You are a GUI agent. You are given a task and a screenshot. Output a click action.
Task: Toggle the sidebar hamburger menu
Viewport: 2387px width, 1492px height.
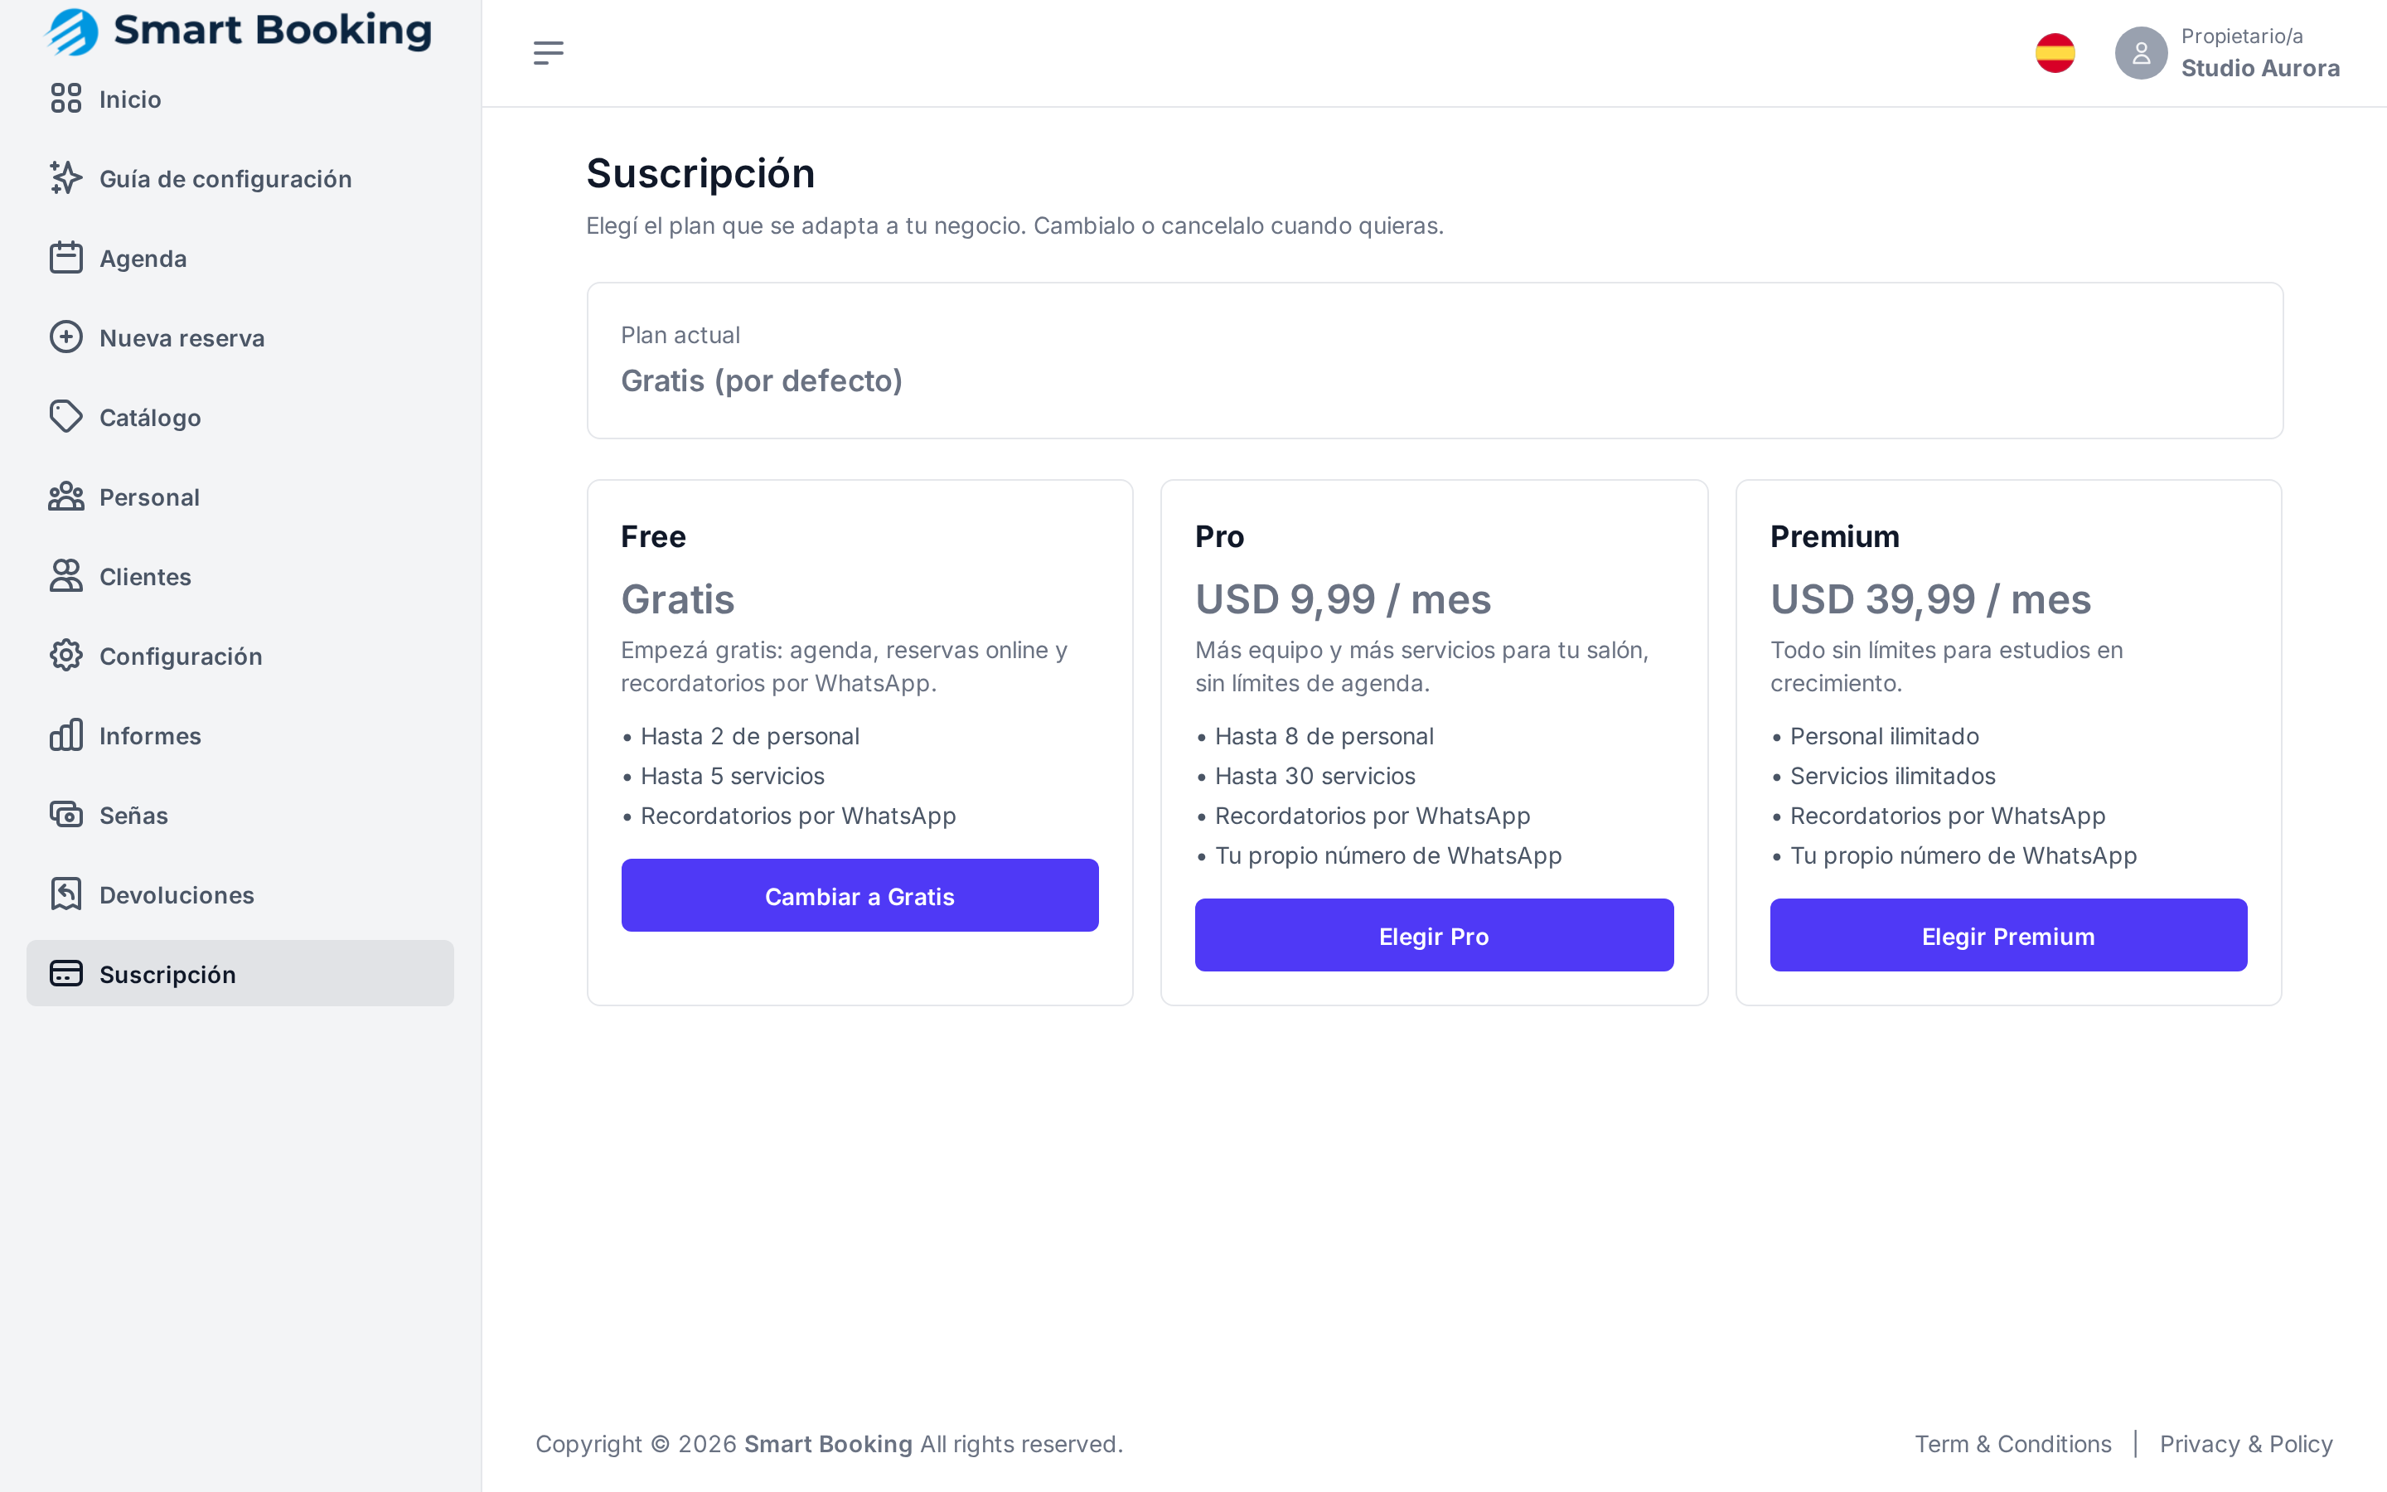tap(549, 53)
